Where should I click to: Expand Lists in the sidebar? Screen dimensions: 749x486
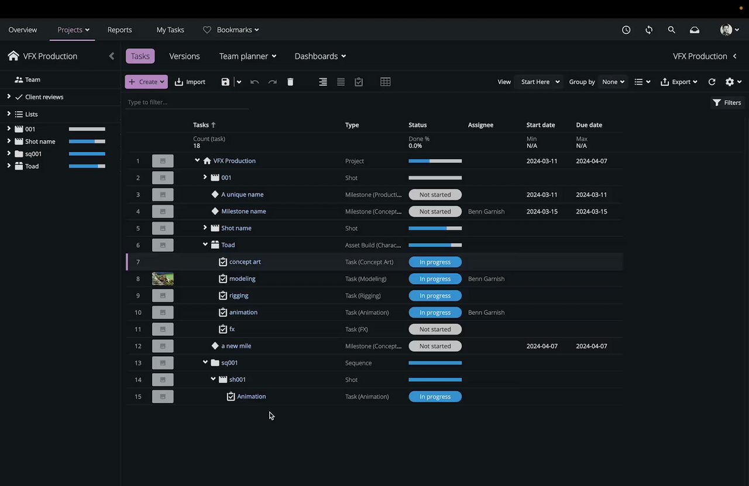click(9, 113)
